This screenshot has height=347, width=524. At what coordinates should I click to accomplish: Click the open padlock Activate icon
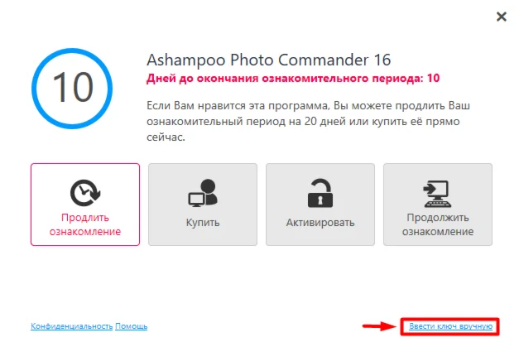click(x=320, y=193)
